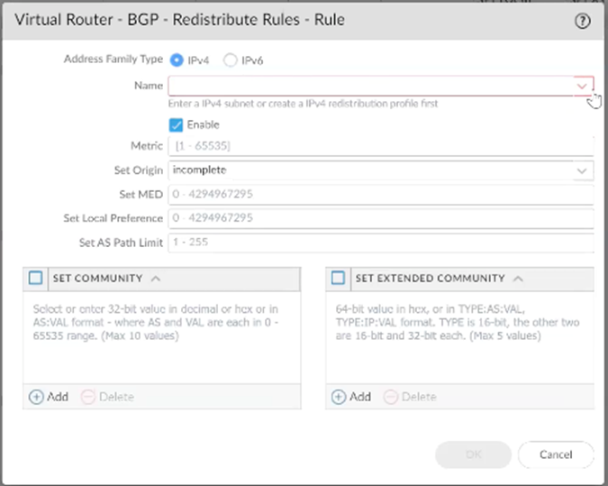Image resolution: width=608 pixels, height=486 pixels.
Task: Select the IPv6 address family radio button
Action: (x=231, y=60)
